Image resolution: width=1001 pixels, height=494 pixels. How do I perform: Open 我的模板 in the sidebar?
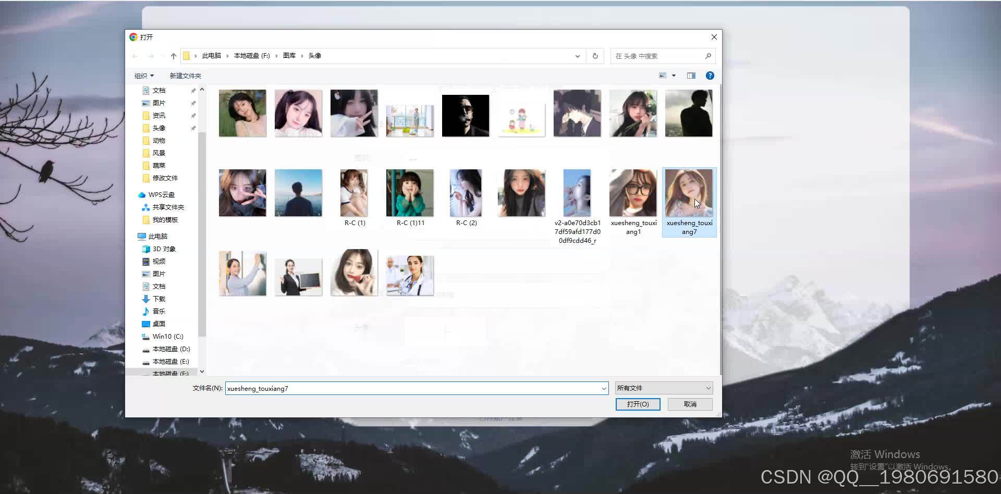pos(165,220)
